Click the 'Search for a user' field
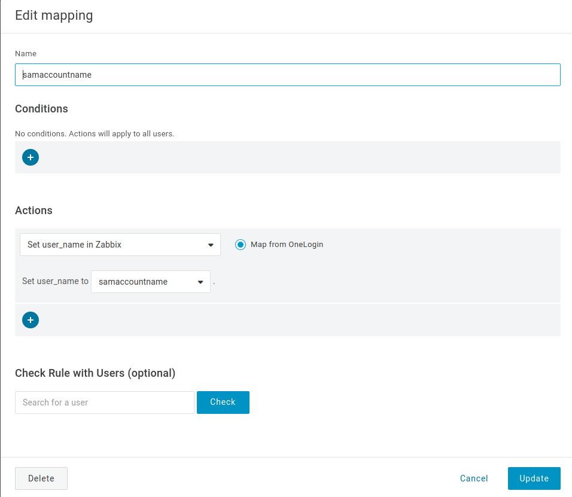This screenshot has height=497, width=572. coord(105,403)
